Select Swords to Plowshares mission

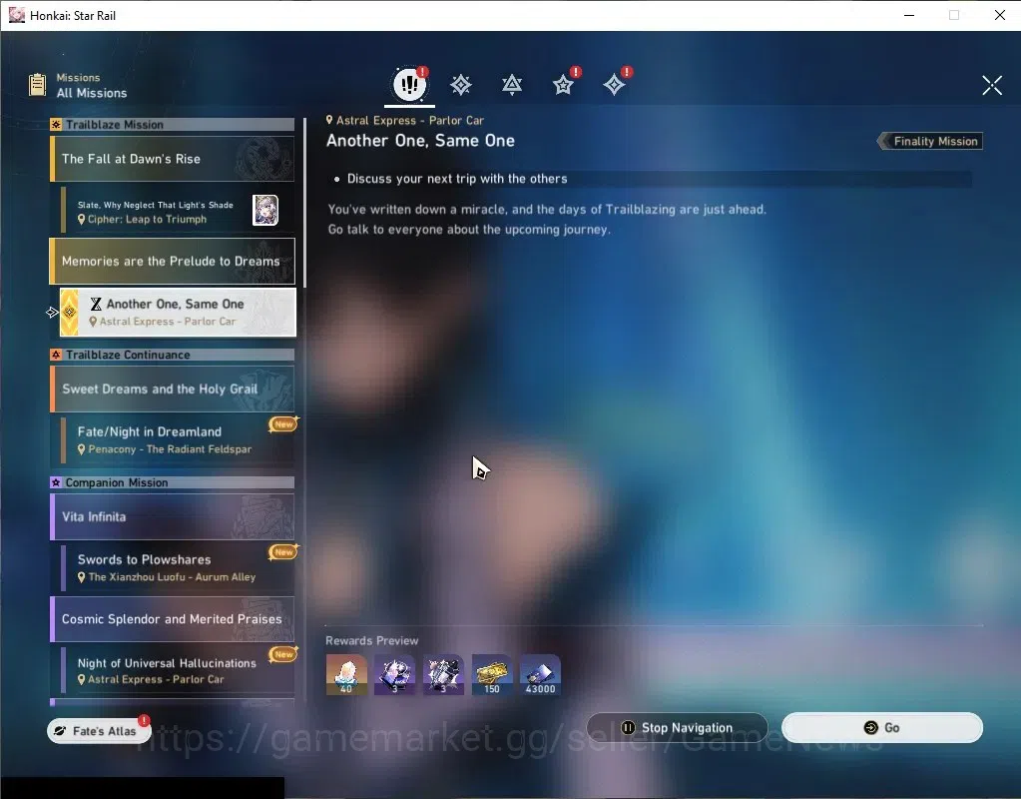(177, 567)
